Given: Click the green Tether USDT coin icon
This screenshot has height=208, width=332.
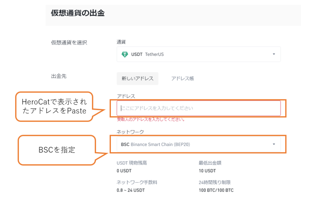Looking at the screenshot, I should pyautogui.click(x=125, y=55).
